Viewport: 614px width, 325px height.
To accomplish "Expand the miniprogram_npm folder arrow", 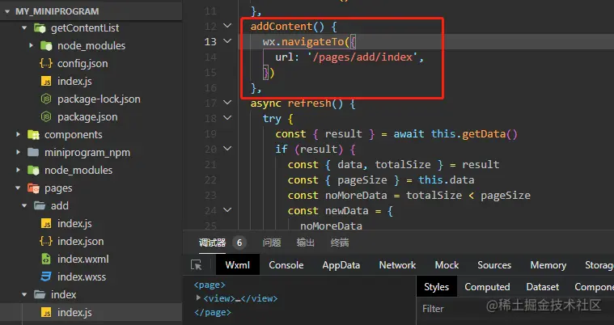I will (18, 152).
